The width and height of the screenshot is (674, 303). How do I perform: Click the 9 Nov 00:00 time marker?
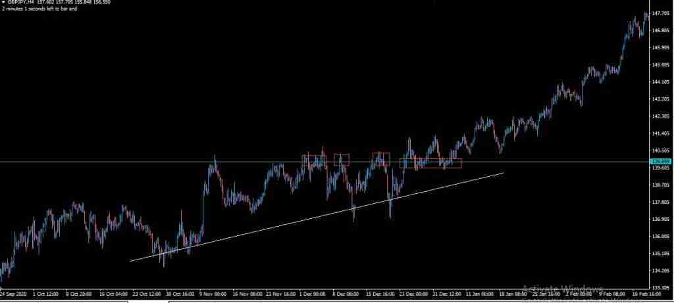click(214, 295)
